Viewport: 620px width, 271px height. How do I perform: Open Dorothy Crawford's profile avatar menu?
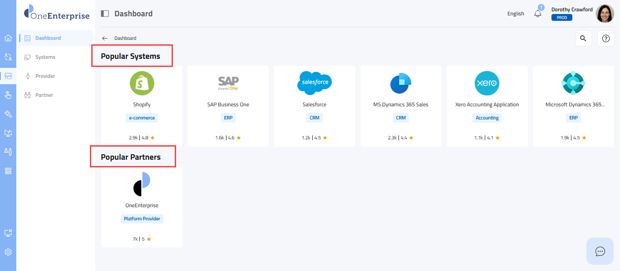(x=605, y=14)
